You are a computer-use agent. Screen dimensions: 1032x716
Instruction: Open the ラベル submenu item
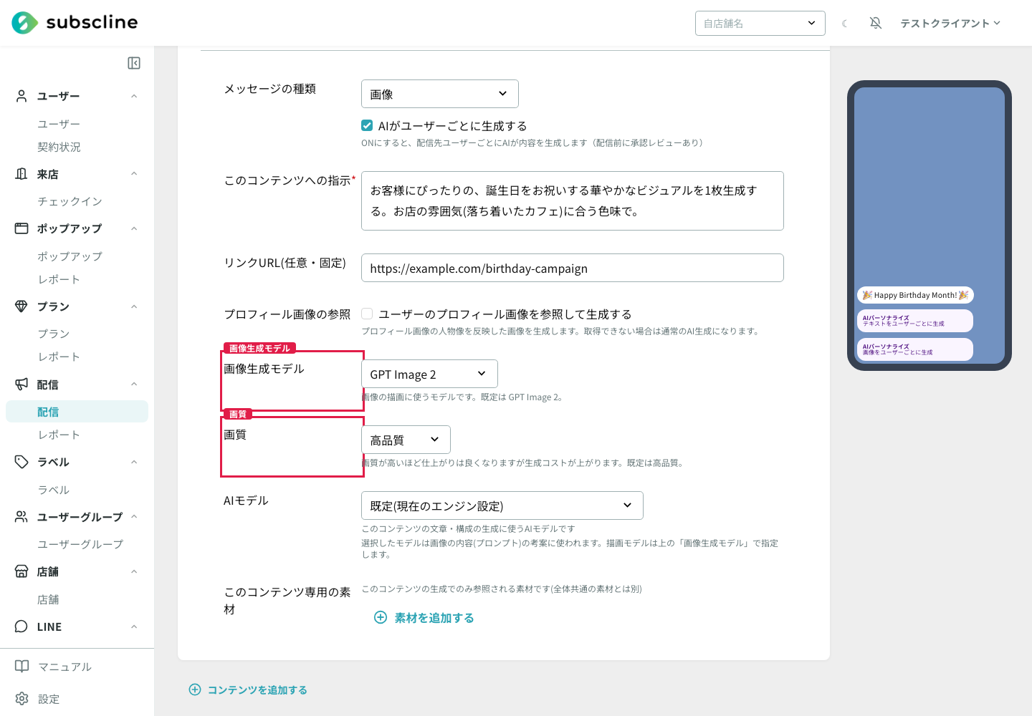click(x=54, y=490)
